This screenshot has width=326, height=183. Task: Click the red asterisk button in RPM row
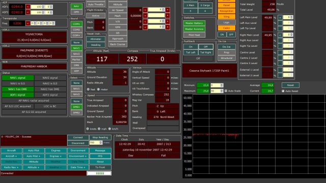(168, 27)
